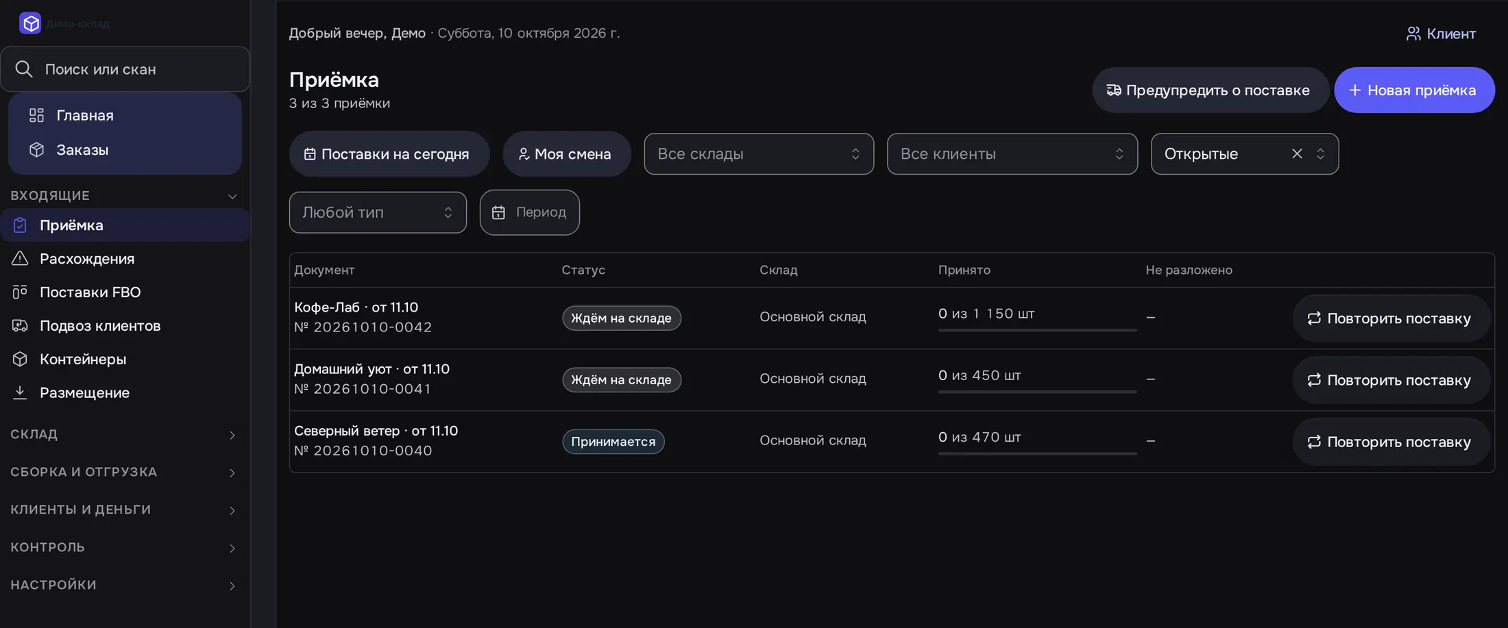The image size is (1508, 628).
Task: Expand the СКЛАД section
Action: point(124,434)
